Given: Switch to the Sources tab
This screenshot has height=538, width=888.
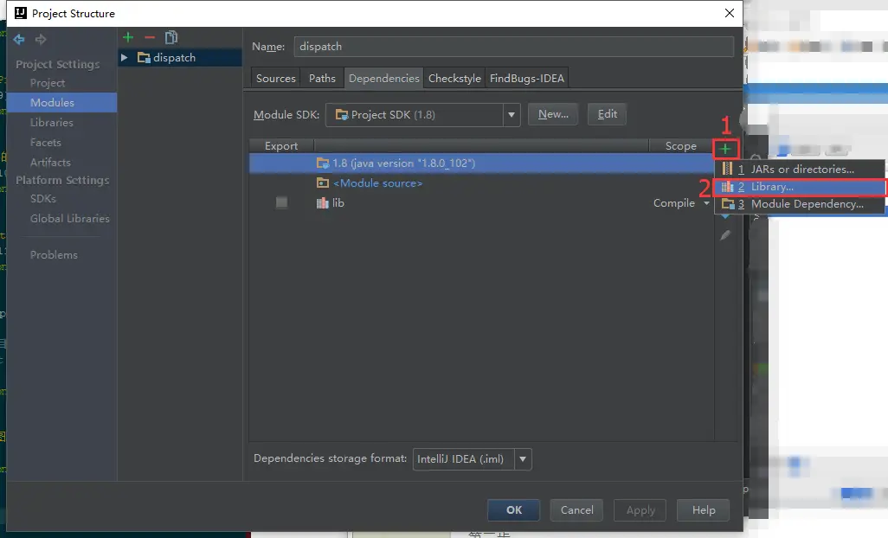Looking at the screenshot, I should tap(276, 78).
